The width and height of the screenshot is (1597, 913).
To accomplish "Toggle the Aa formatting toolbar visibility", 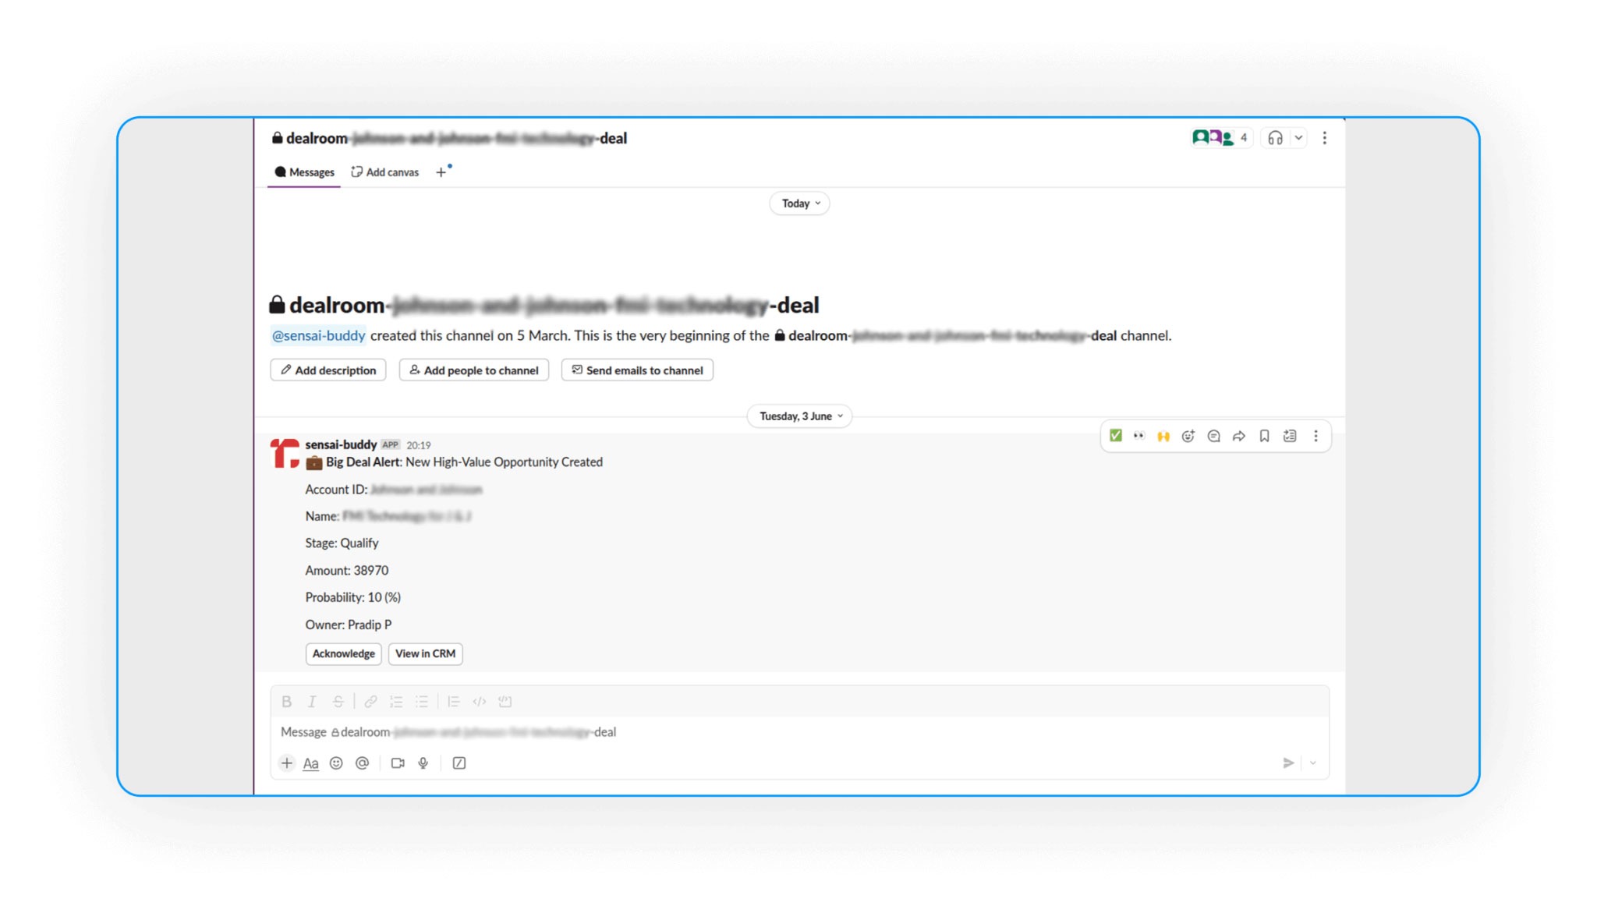I will [310, 763].
